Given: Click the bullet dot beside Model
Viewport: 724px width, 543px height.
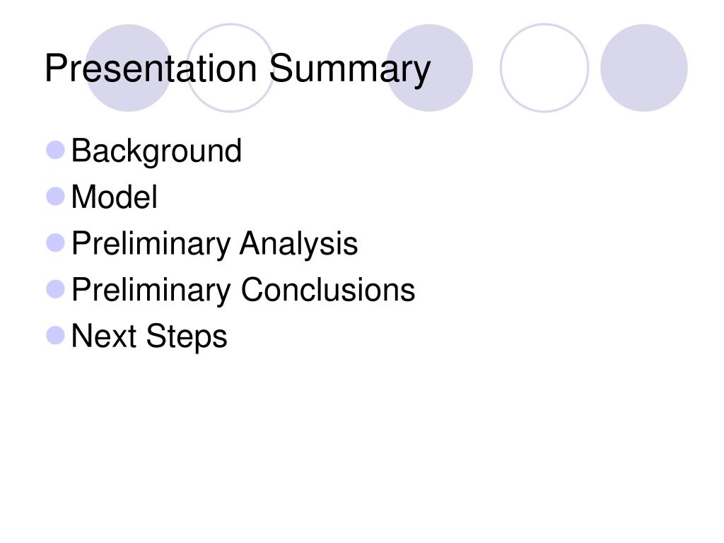Looking at the screenshot, I should tap(55, 197).
